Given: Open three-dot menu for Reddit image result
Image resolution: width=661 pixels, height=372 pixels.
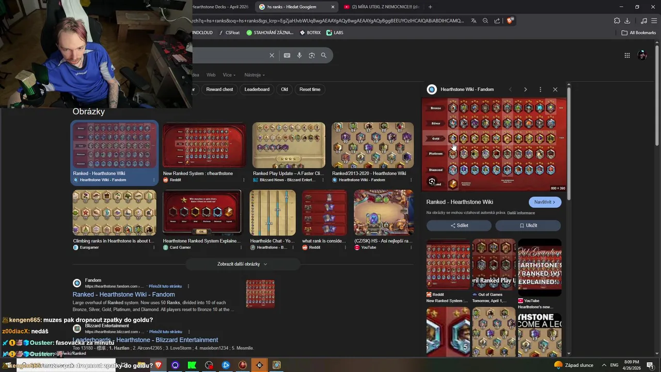Looking at the screenshot, I should click(244, 180).
